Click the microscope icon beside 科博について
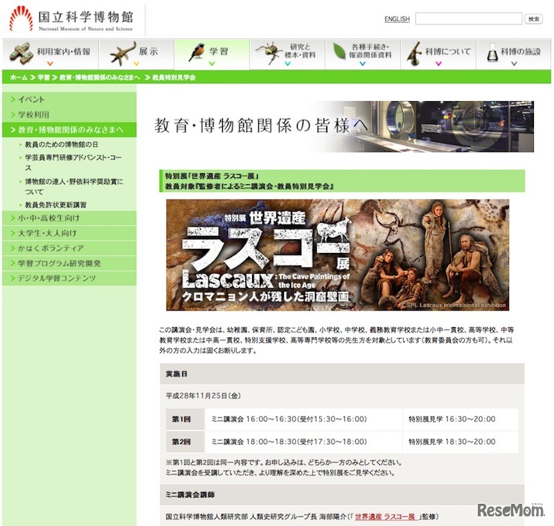 414,54
